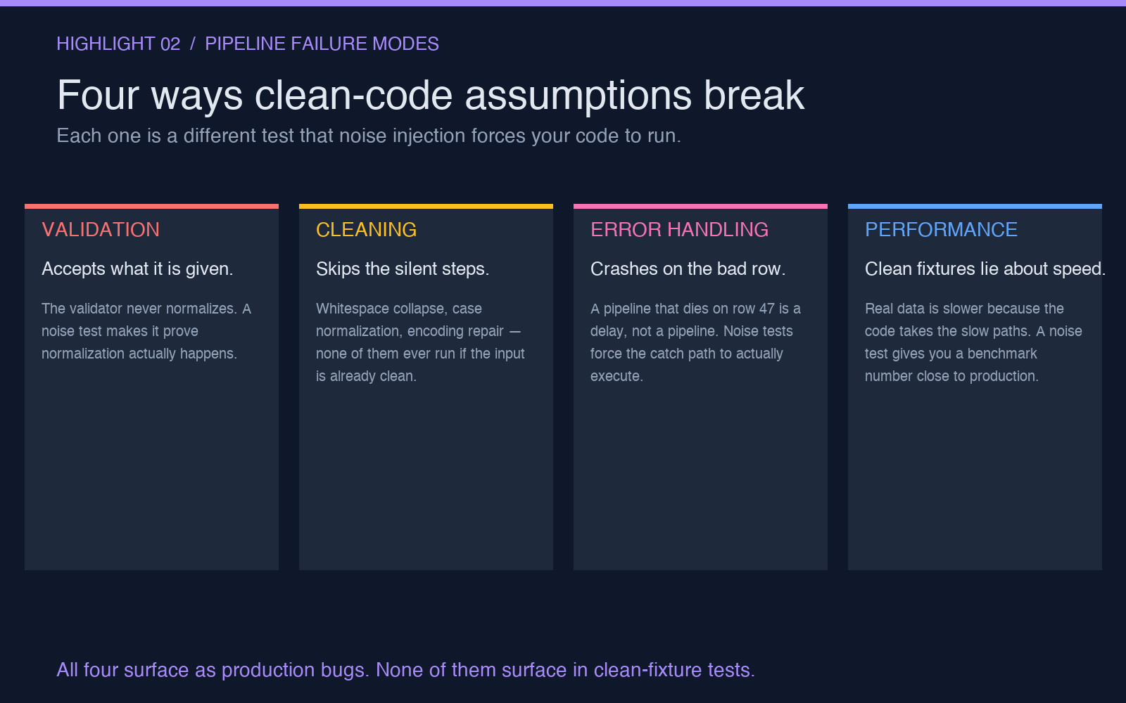Click the VALIDATION card heading
The width and height of the screenshot is (1126, 703).
click(101, 230)
